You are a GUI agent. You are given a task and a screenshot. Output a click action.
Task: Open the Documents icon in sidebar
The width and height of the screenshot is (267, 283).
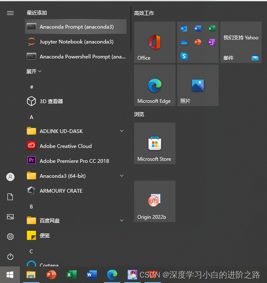[10, 197]
